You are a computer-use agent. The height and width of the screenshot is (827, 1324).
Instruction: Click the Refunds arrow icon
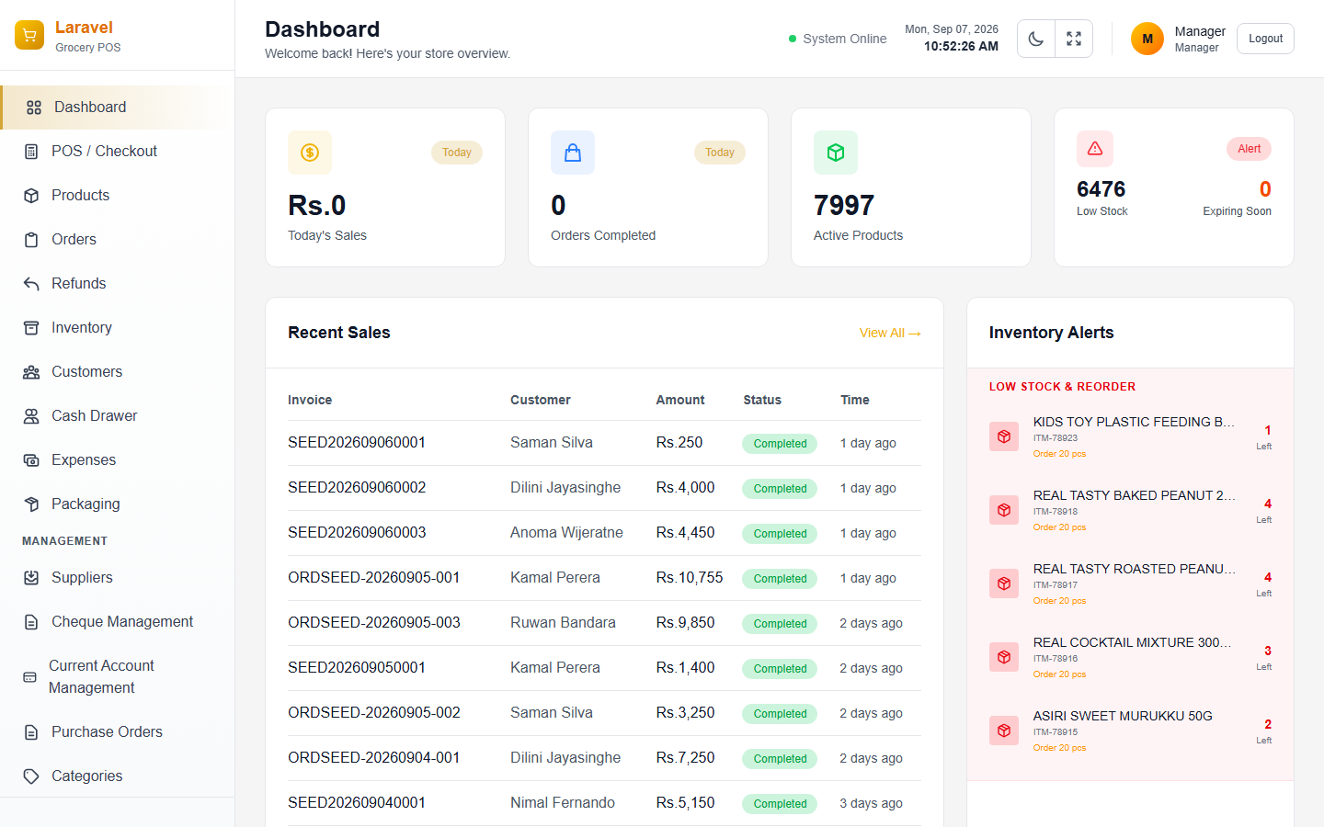[31, 284]
